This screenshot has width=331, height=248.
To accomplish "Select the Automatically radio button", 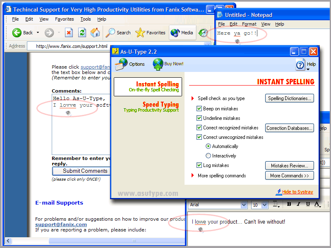I will tap(208, 146).
